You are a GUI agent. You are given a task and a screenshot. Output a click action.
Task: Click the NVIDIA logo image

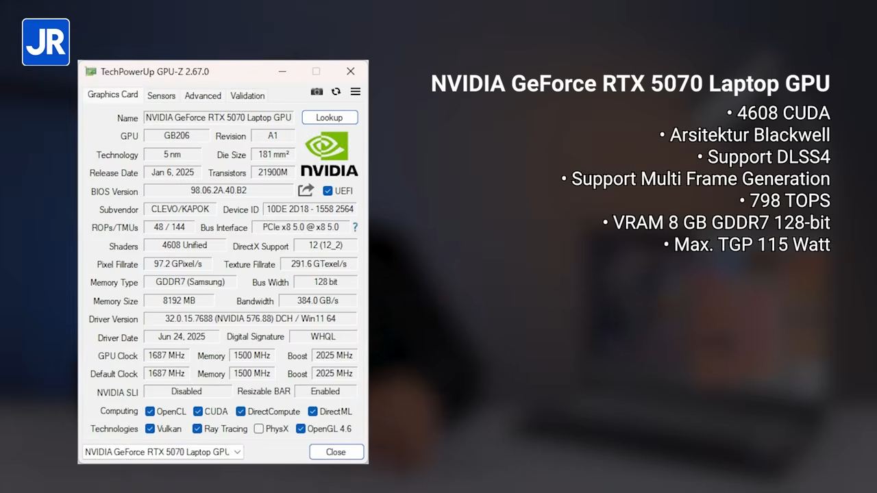coord(329,154)
